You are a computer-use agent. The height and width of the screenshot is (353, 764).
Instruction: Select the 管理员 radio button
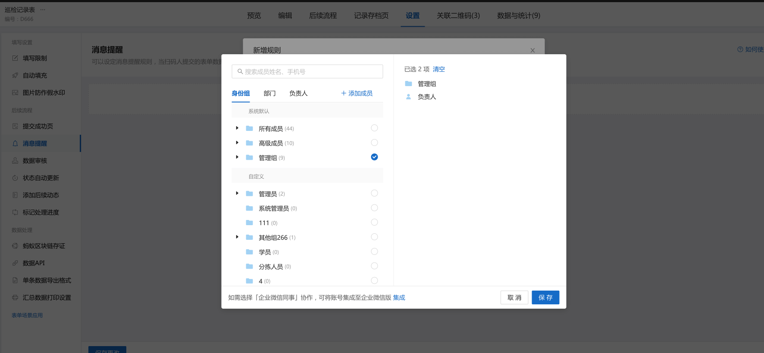pyautogui.click(x=374, y=193)
